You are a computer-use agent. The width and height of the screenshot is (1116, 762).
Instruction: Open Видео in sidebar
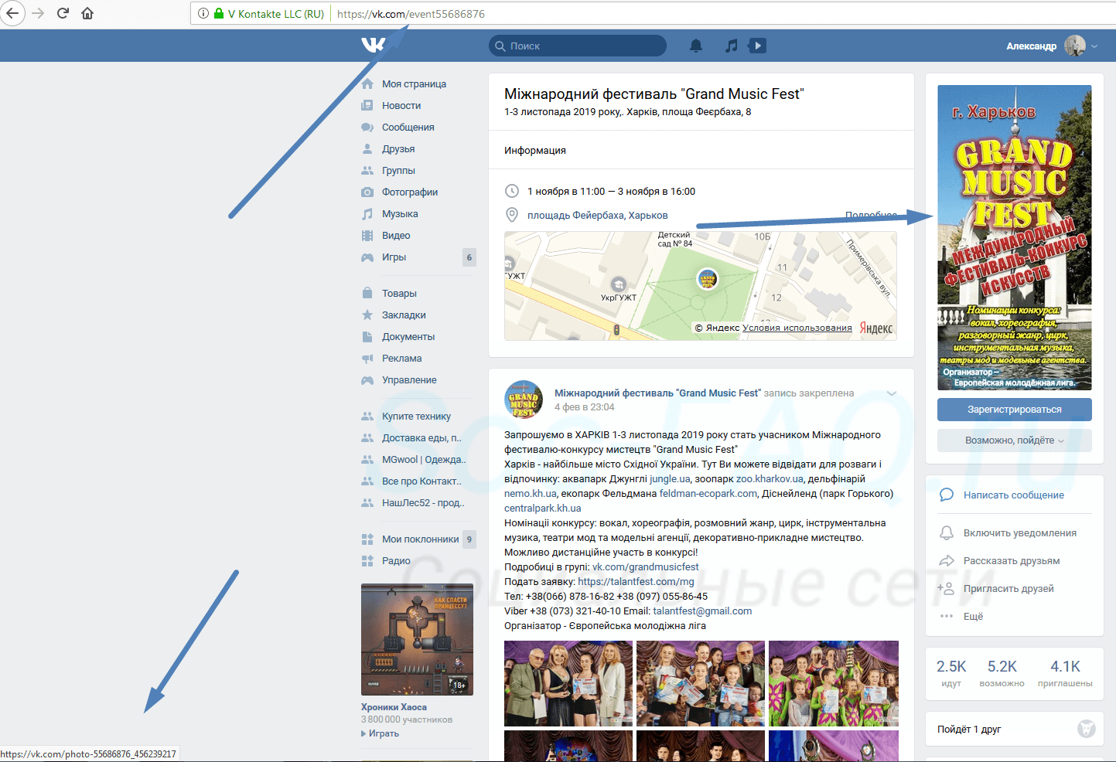pyautogui.click(x=396, y=235)
